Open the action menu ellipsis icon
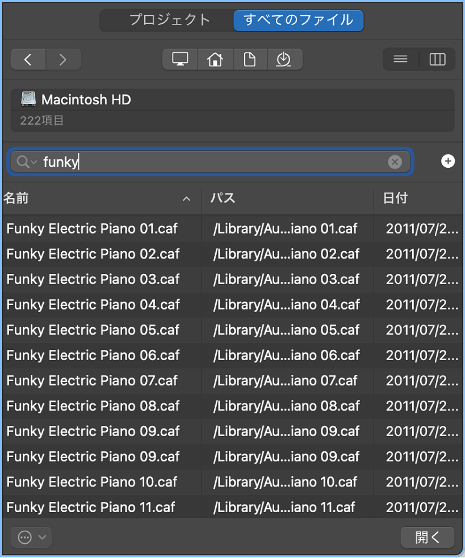This screenshot has width=465, height=558. (23, 537)
